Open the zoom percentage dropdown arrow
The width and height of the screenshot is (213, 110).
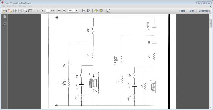[x=77, y=11]
